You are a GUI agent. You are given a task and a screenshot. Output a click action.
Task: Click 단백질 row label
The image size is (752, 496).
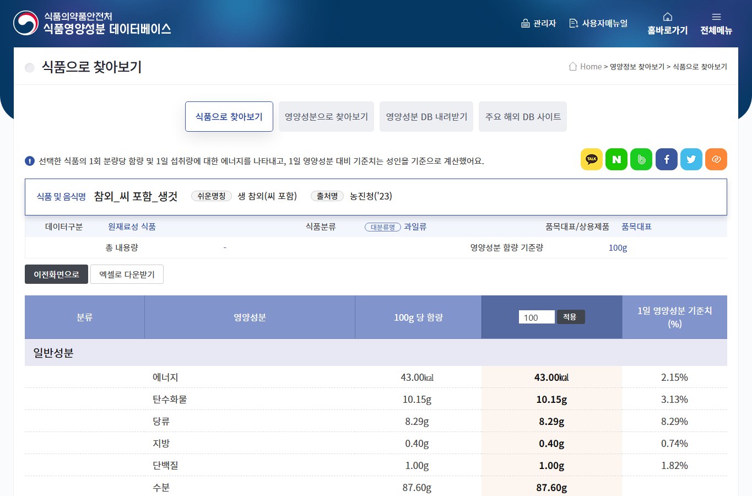(165, 466)
